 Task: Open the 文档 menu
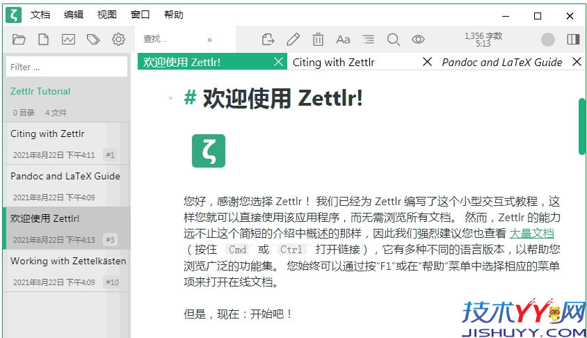pyautogui.click(x=40, y=15)
